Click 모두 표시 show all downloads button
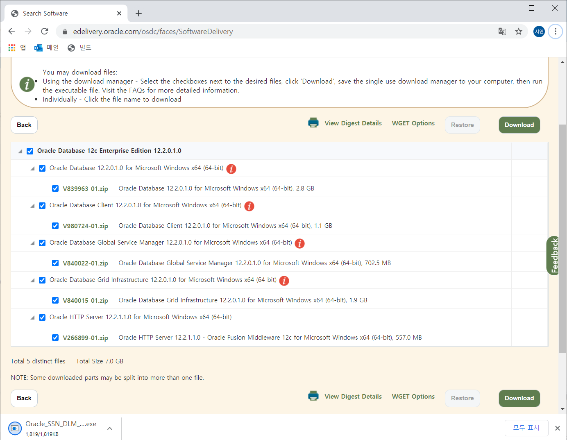Image resolution: width=567 pixels, height=440 pixels. [526, 428]
